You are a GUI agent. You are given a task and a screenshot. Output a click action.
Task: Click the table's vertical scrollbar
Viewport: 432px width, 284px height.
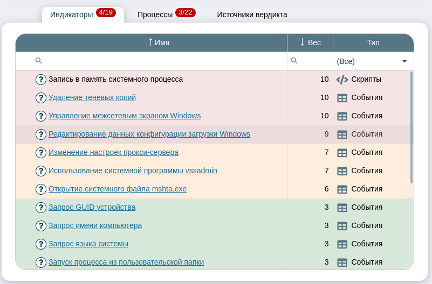click(412, 127)
